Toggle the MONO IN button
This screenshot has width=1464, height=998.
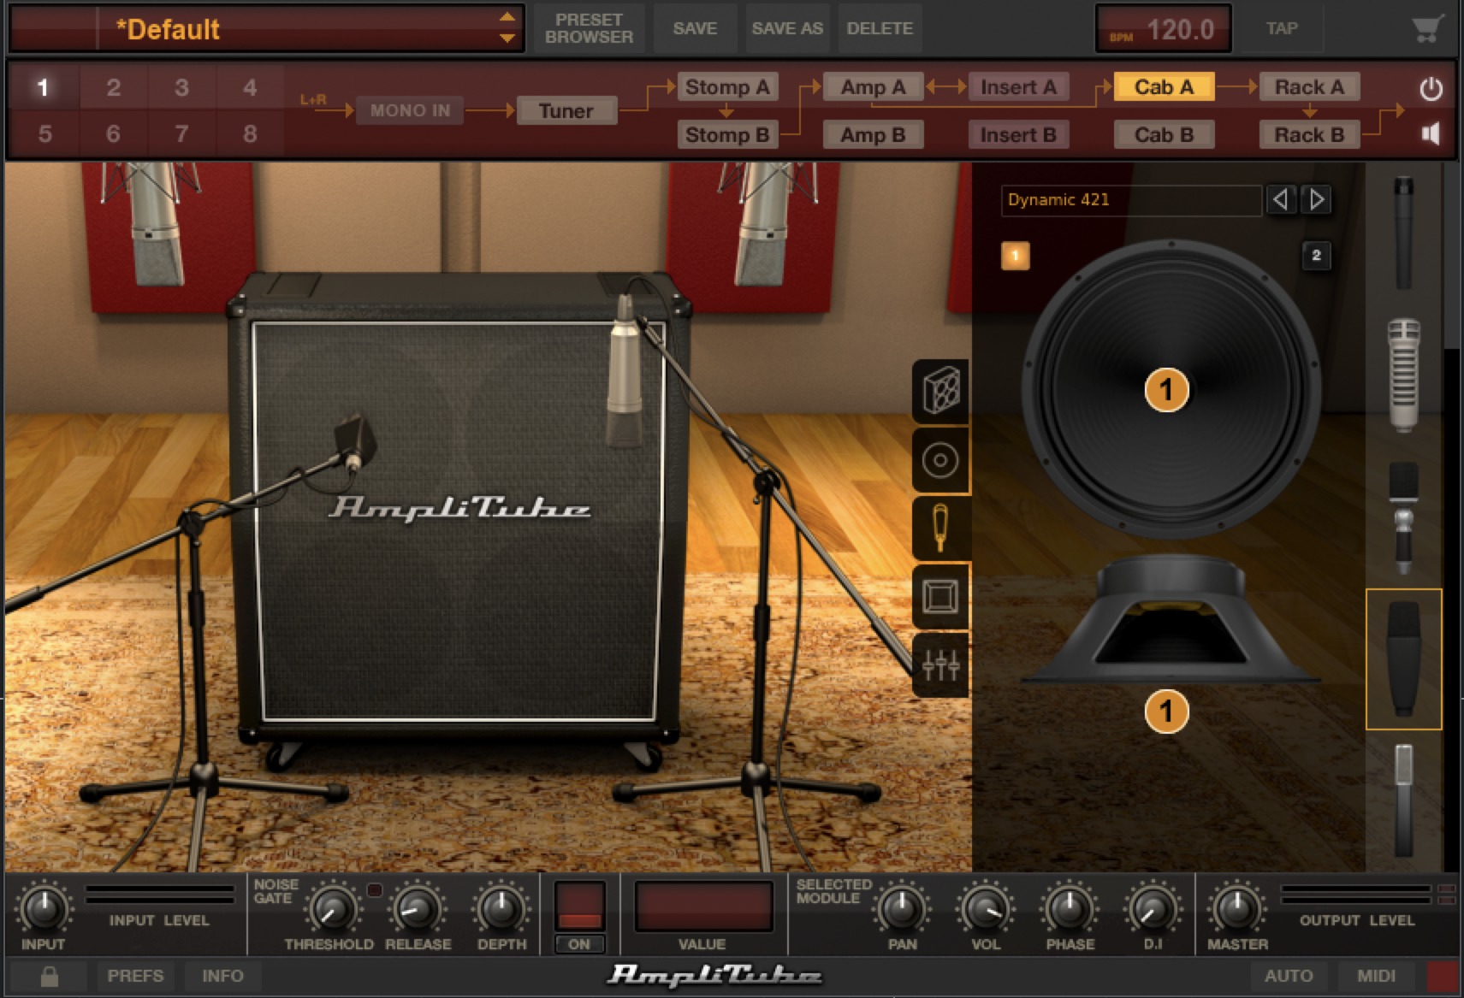[410, 110]
